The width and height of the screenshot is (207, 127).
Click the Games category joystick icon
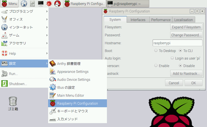(x=4, y=35)
